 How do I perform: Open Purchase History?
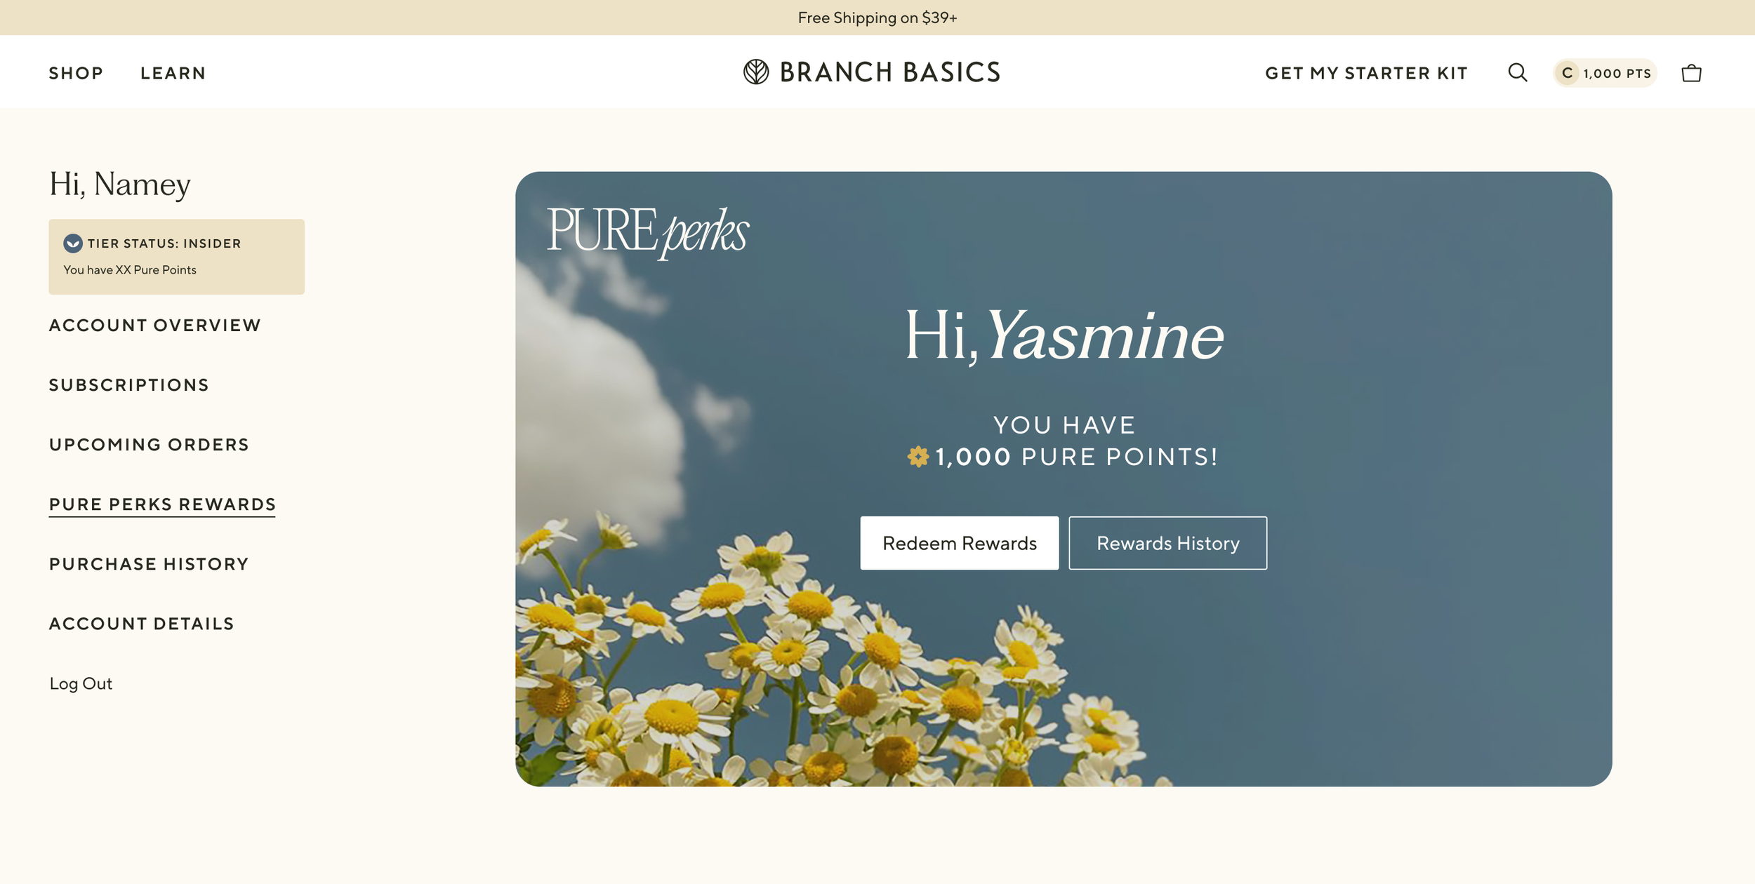[x=149, y=564]
